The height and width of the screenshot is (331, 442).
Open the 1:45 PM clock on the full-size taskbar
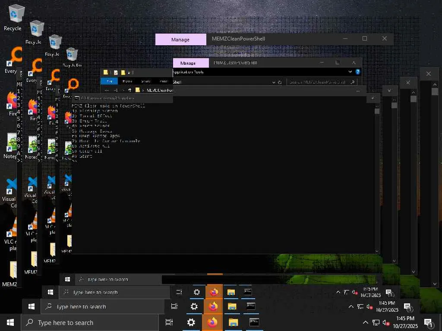405,322
